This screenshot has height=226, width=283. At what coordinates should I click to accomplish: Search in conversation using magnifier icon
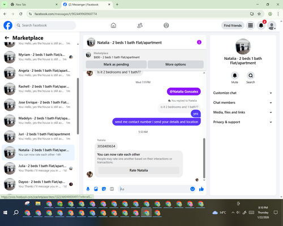click(251, 76)
